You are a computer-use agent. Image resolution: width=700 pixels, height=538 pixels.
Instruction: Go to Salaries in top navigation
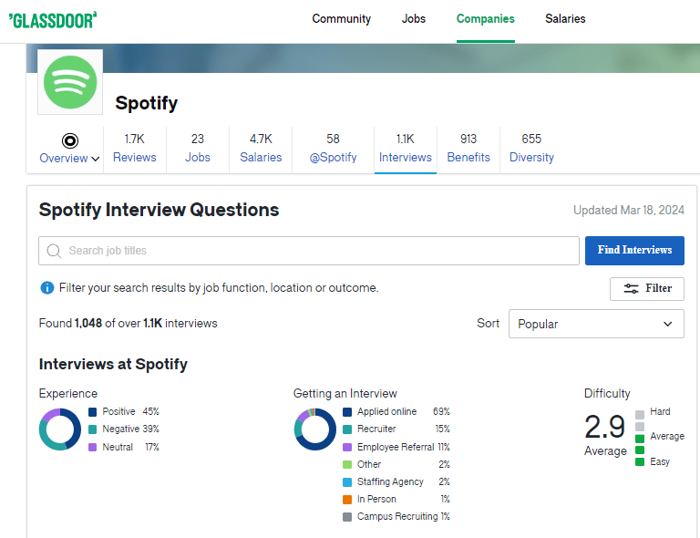tap(565, 19)
